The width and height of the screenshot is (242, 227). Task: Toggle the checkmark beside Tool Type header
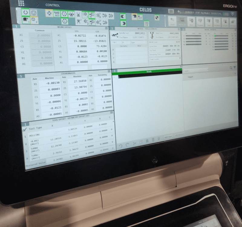click(24, 130)
